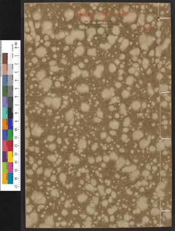This screenshot has height=231, width=175.
Task: Select the salmon pink color patch
Action: 5,69
